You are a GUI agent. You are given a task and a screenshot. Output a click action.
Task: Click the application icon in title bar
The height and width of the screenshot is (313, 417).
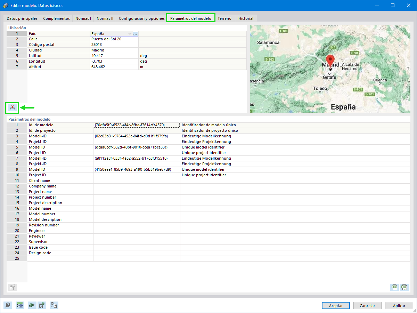tap(5, 5)
